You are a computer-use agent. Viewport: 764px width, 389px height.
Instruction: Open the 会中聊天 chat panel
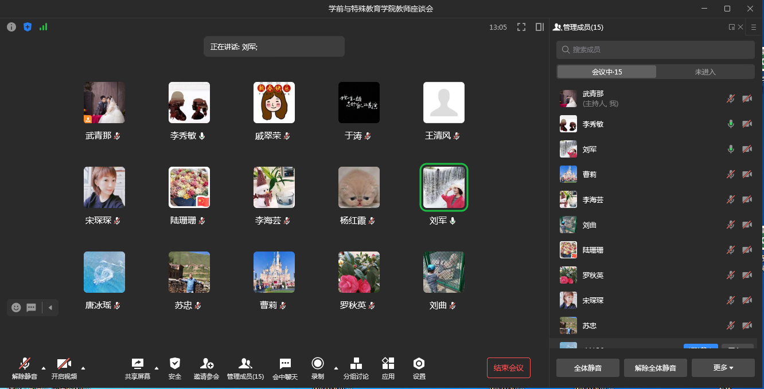(x=285, y=368)
